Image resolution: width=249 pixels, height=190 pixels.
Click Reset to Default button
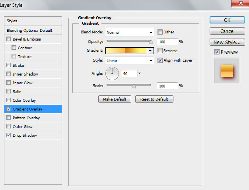[154, 99]
